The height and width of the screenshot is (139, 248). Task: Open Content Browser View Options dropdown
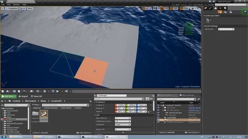click(x=84, y=133)
